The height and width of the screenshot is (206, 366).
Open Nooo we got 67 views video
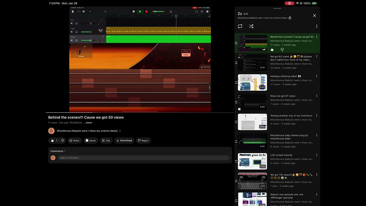(x=283, y=96)
